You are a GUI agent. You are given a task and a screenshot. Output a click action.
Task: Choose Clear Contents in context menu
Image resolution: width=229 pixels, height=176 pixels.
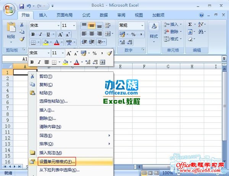[x=71, y=126]
